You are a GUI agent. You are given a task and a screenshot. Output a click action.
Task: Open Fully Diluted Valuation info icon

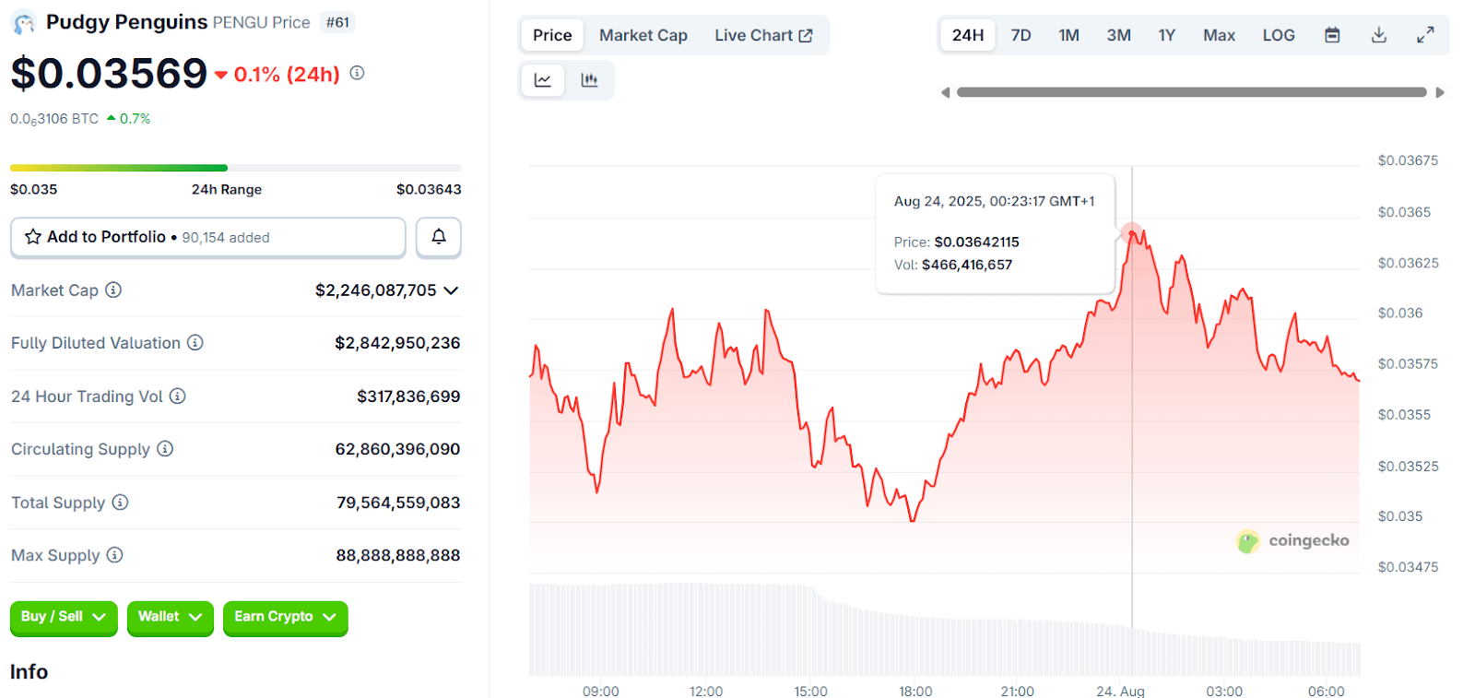(195, 342)
